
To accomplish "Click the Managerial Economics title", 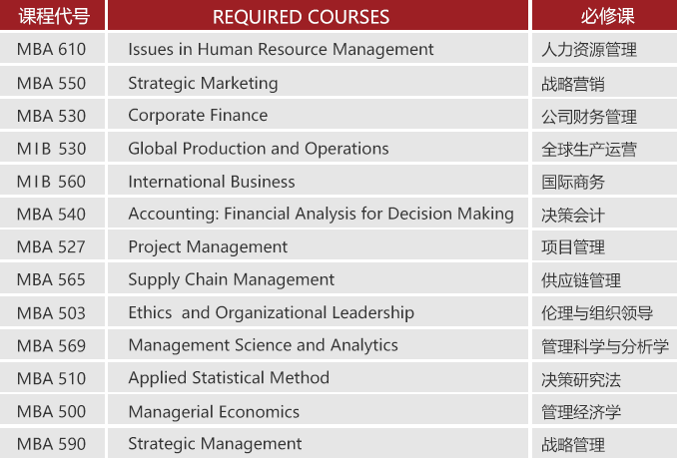I will (214, 412).
